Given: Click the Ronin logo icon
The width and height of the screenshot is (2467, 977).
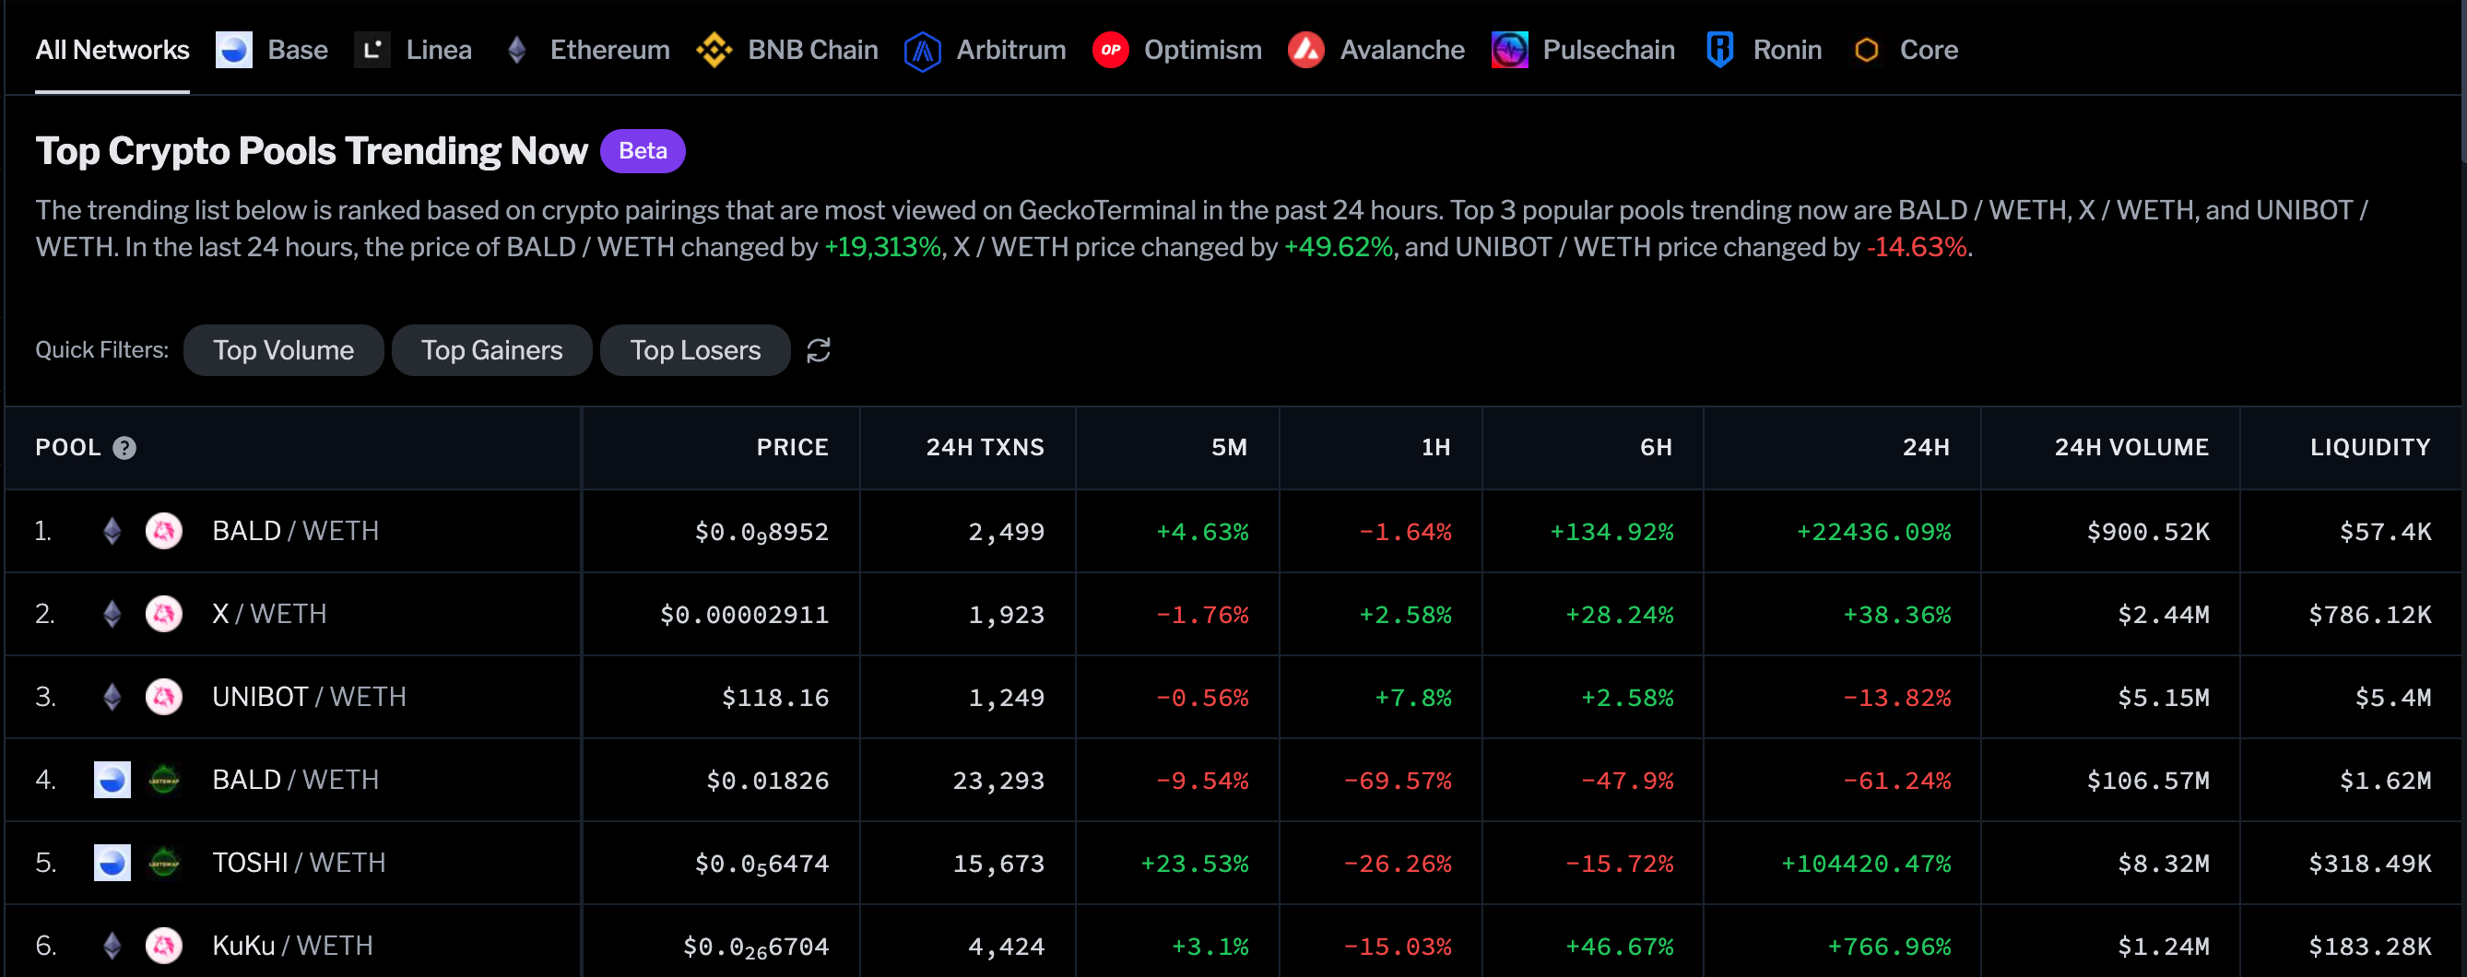Looking at the screenshot, I should click(x=1719, y=50).
